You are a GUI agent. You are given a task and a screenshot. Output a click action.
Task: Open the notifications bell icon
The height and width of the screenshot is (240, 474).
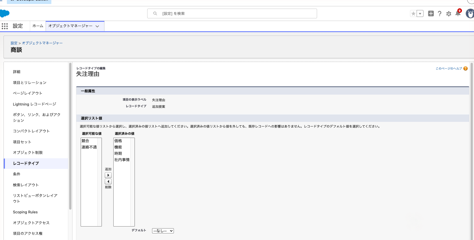[458, 13]
